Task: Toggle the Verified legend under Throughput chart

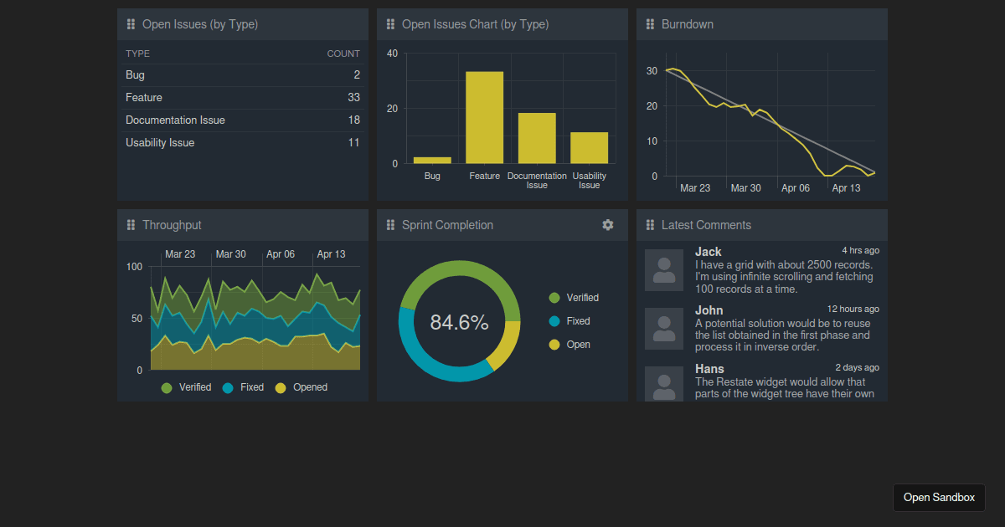Action: tap(186, 386)
